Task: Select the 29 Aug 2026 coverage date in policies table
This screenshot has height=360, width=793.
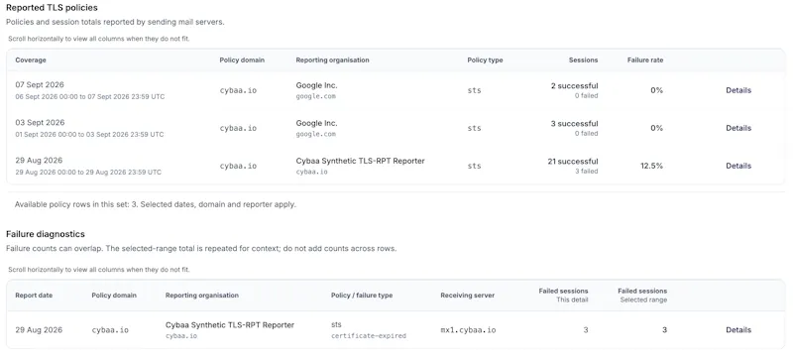Action: tap(39, 161)
